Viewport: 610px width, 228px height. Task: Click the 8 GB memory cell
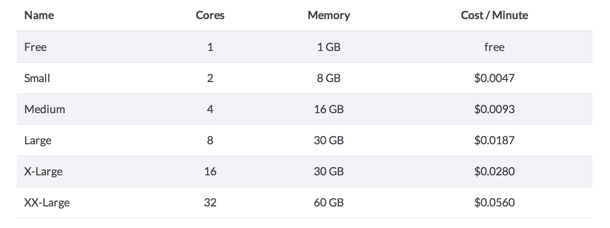click(329, 78)
